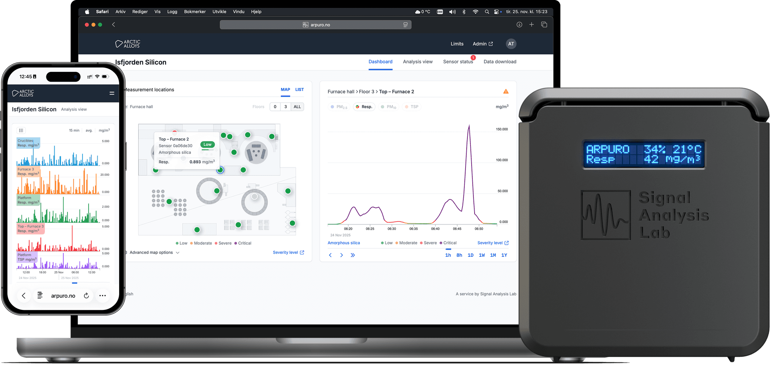Open Spotlight search in the menu bar
The image size is (772, 366).
pyautogui.click(x=487, y=12)
